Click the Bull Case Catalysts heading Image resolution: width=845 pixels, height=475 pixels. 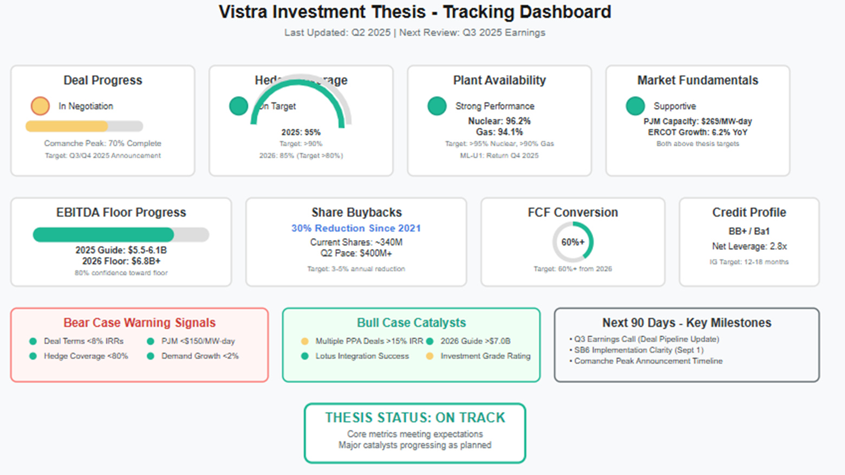tap(411, 323)
